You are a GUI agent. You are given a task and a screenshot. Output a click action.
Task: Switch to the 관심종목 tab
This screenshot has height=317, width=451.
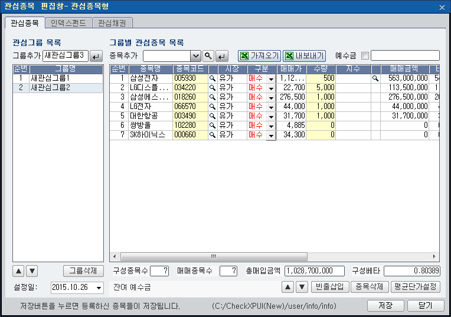tap(25, 23)
